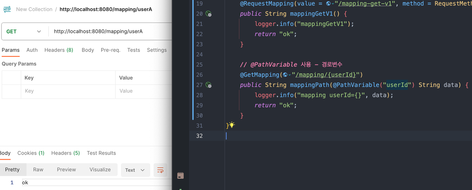Open the Tests tab

[134, 50]
